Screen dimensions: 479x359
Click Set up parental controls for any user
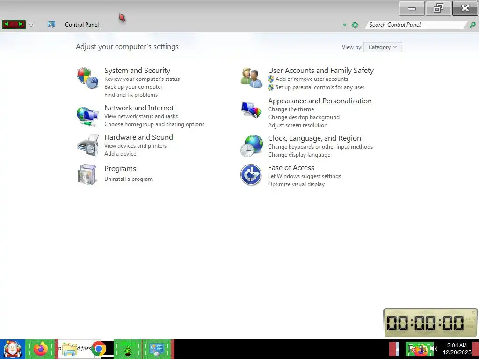pyautogui.click(x=320, y=87)
